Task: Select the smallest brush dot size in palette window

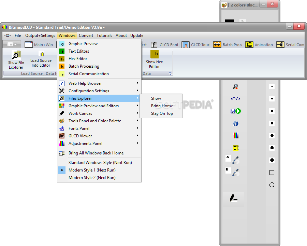Action: coord(272,86)
